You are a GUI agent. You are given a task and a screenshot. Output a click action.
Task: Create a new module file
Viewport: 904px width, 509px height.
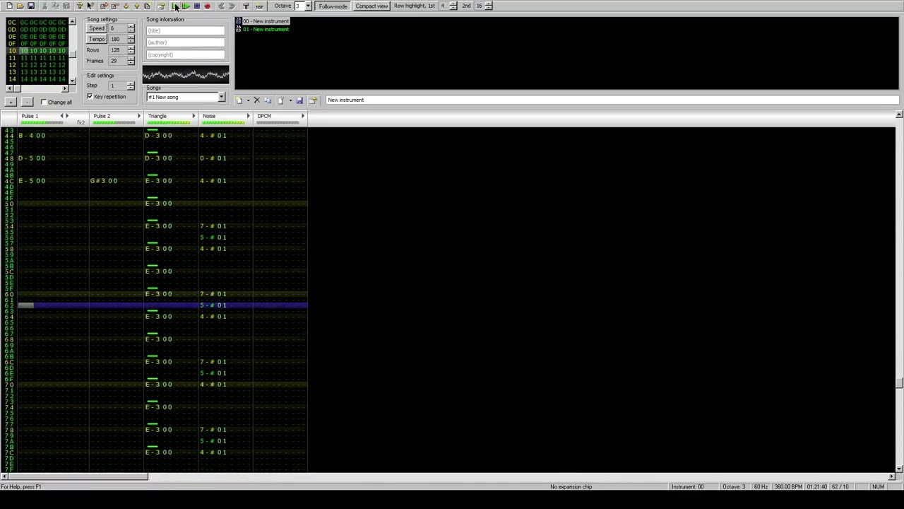(x=9, y=6)
